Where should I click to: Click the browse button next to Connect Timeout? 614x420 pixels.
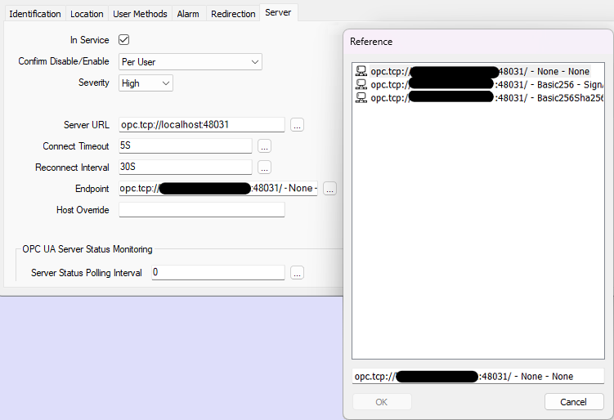[264, 146]
